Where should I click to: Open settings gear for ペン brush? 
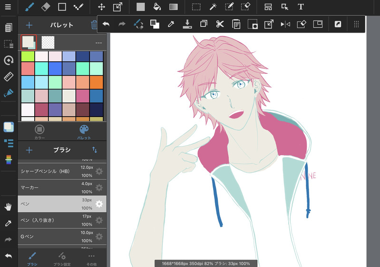99,204
